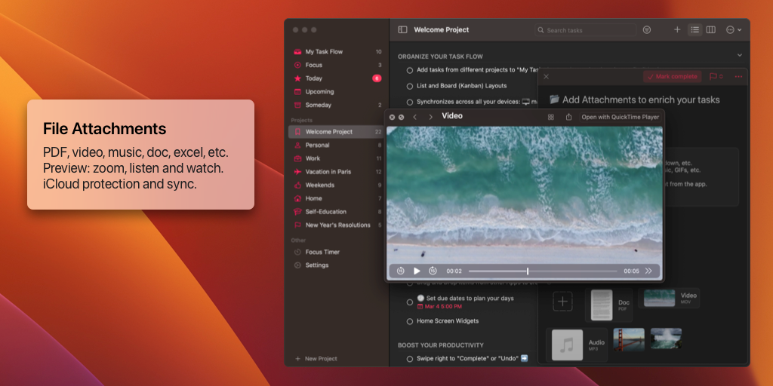Add a new task with plus icon
The height and width of the screenshot is (386, 773).
click(677, 29)
